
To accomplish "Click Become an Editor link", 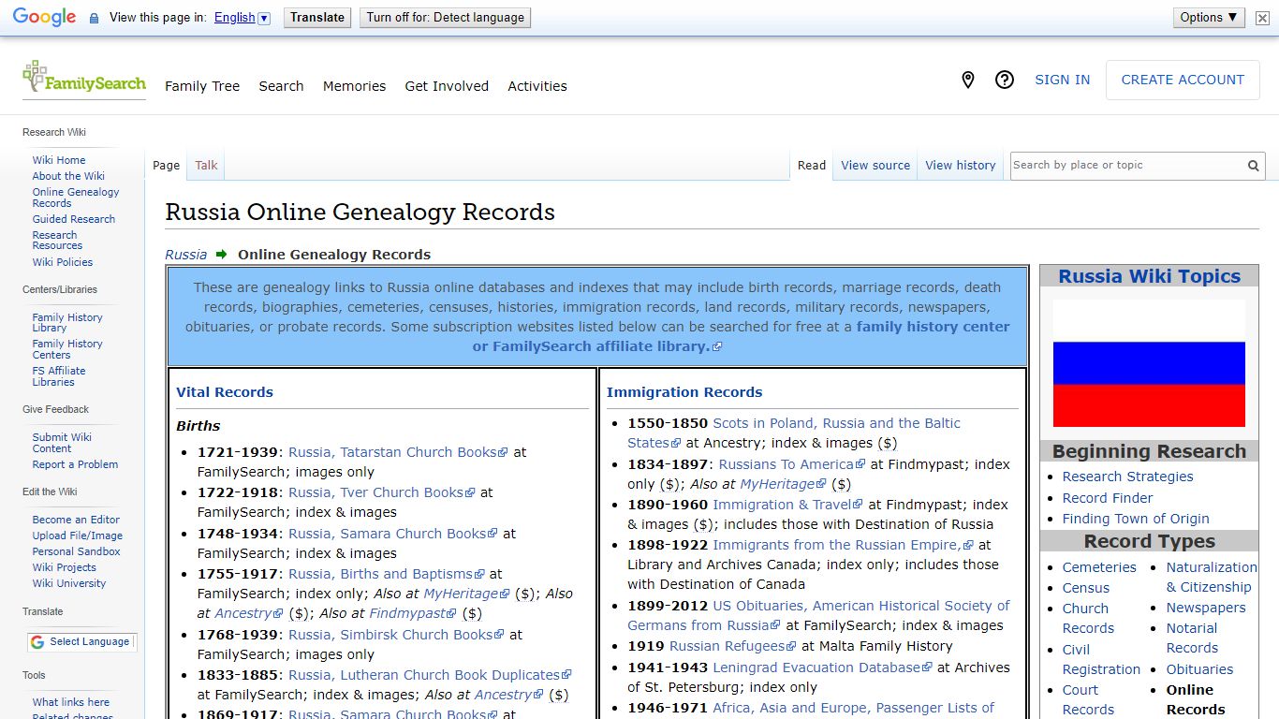I will [x=76, y=520].
